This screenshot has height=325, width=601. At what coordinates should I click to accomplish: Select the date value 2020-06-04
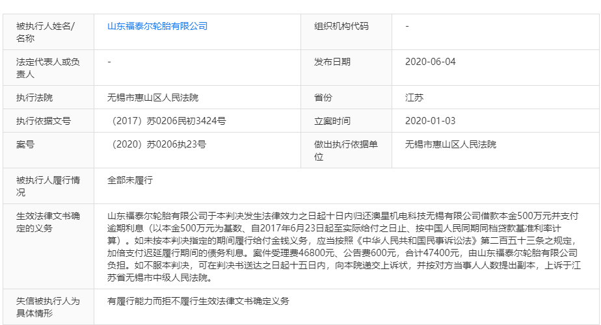click(430, 62)
